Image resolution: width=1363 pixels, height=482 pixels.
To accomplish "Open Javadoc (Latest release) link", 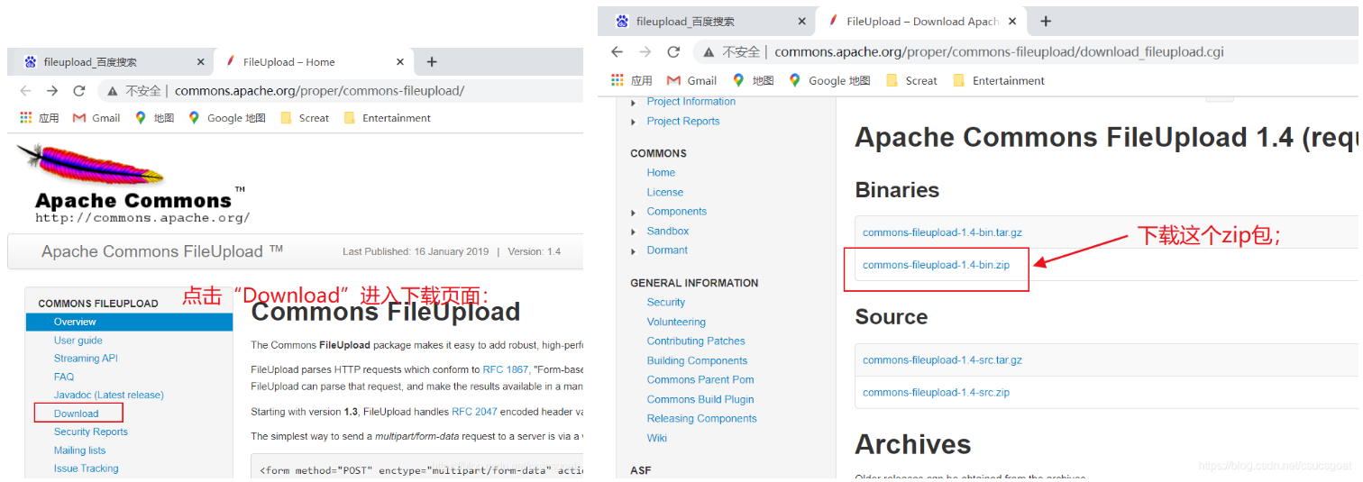I will 109,395.
